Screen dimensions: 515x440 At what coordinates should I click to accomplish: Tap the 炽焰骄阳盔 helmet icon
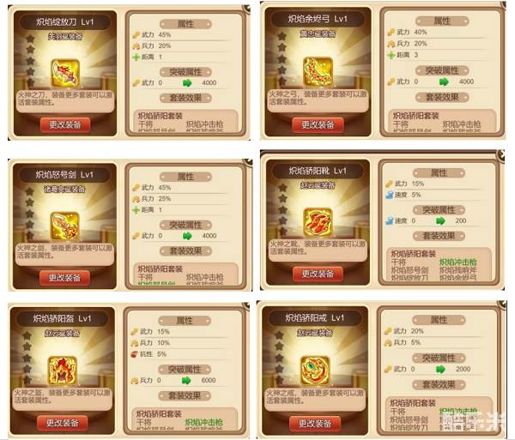(62, 371)
